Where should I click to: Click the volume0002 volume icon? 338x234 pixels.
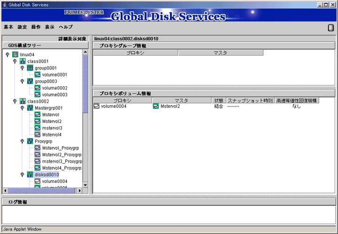(x=37, y=88)
